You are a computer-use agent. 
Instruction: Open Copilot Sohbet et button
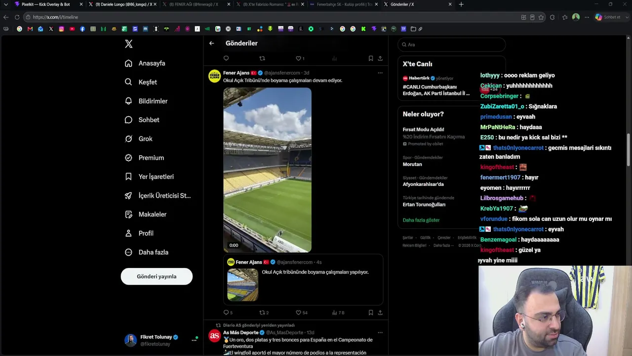pyautogui.click(x=608, y=17)
